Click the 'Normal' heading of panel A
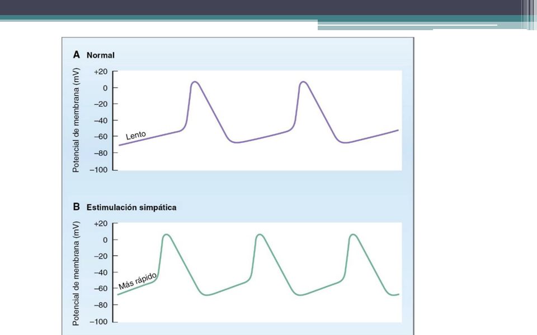 (100, 55)
